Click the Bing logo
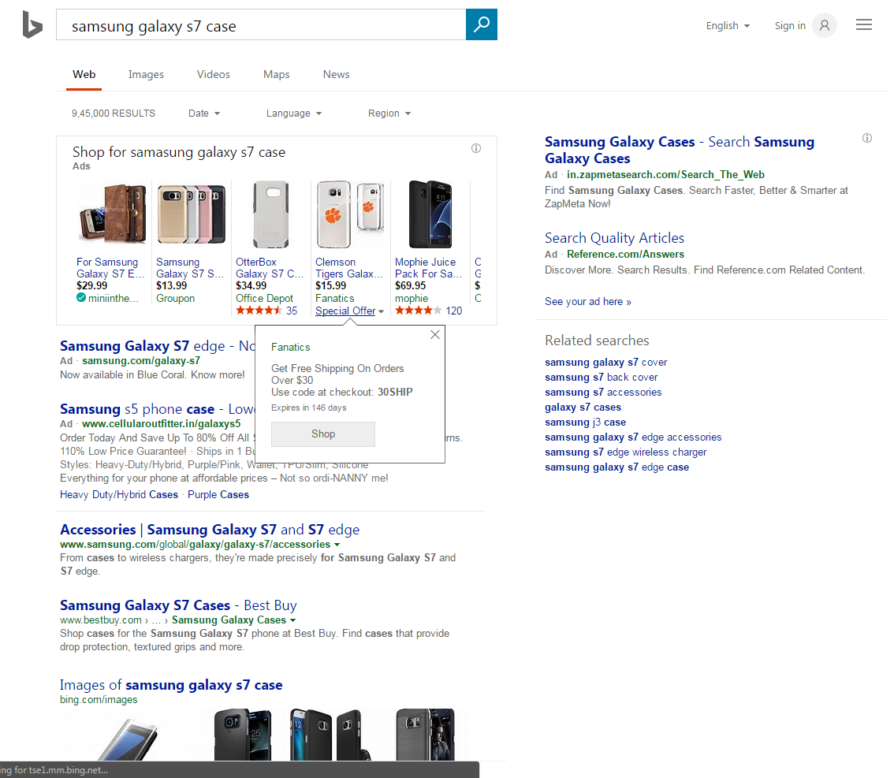This screenshot has width=894, height=778. click(x=32, y=25)
